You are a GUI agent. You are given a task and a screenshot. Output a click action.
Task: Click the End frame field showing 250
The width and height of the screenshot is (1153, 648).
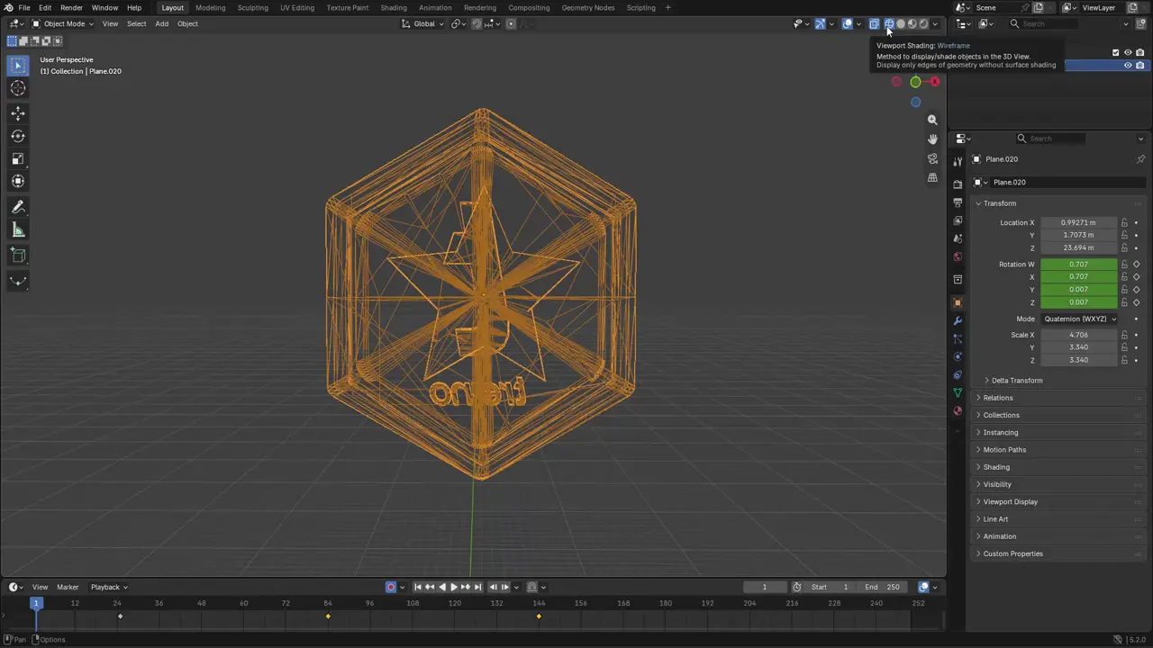click(x=883, y=587)
